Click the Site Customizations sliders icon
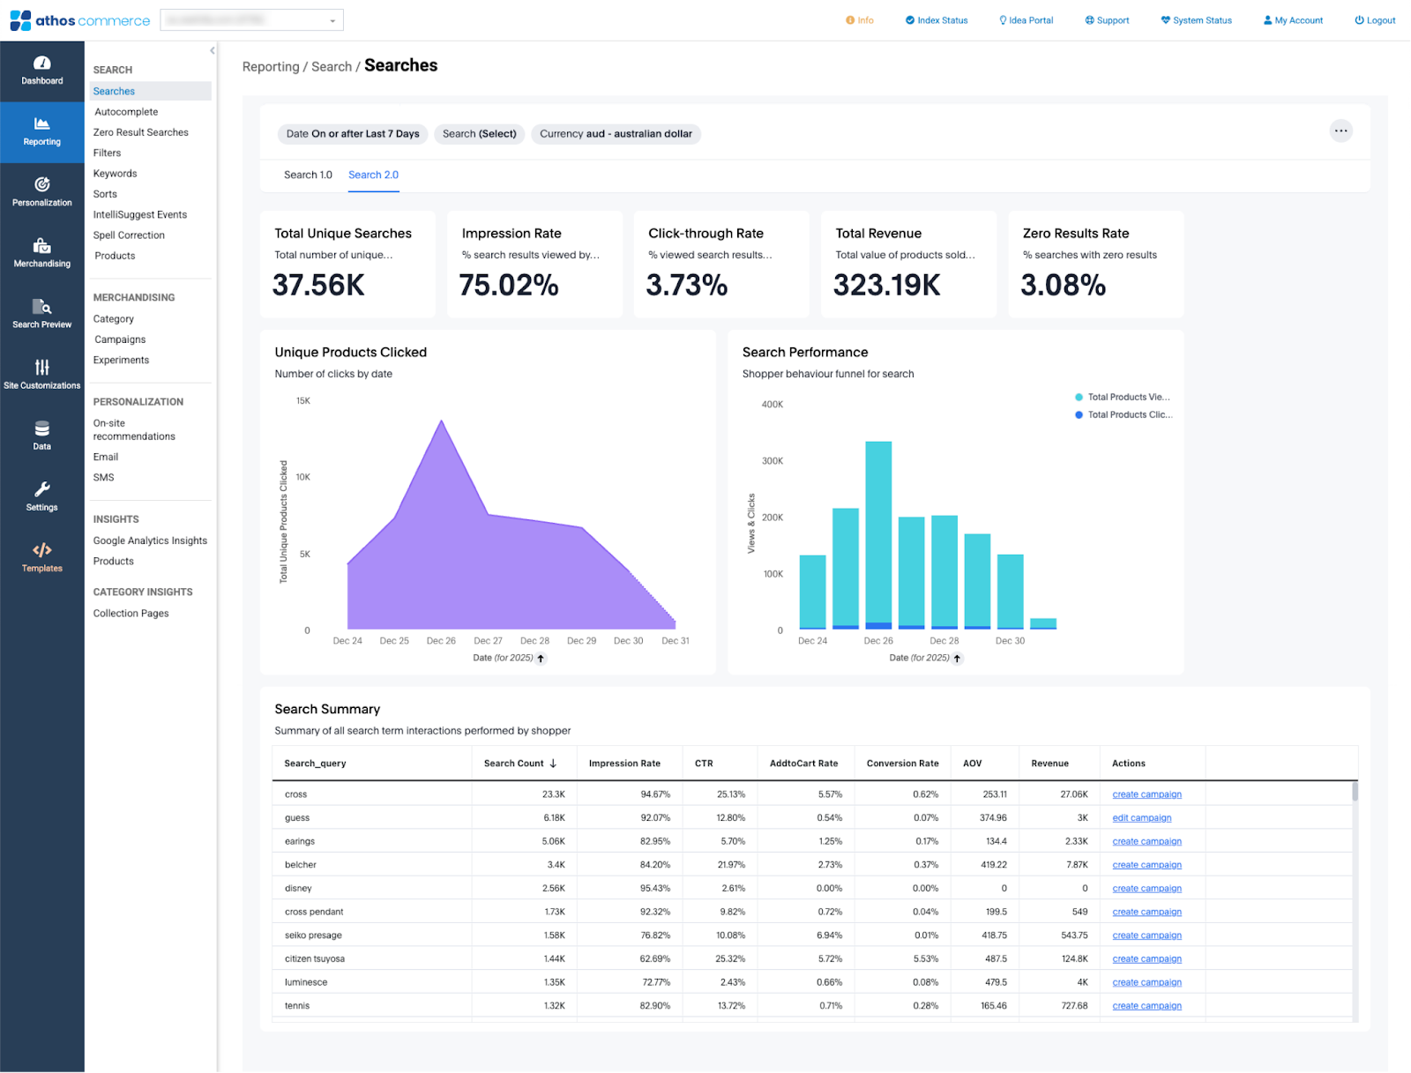The image size is (1411, 1073). pyautogui.click(x=41, y=368)
